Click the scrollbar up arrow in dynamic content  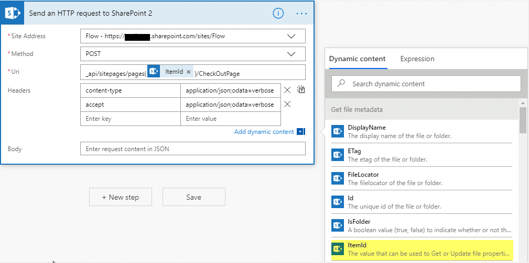[x=523, y=103]
